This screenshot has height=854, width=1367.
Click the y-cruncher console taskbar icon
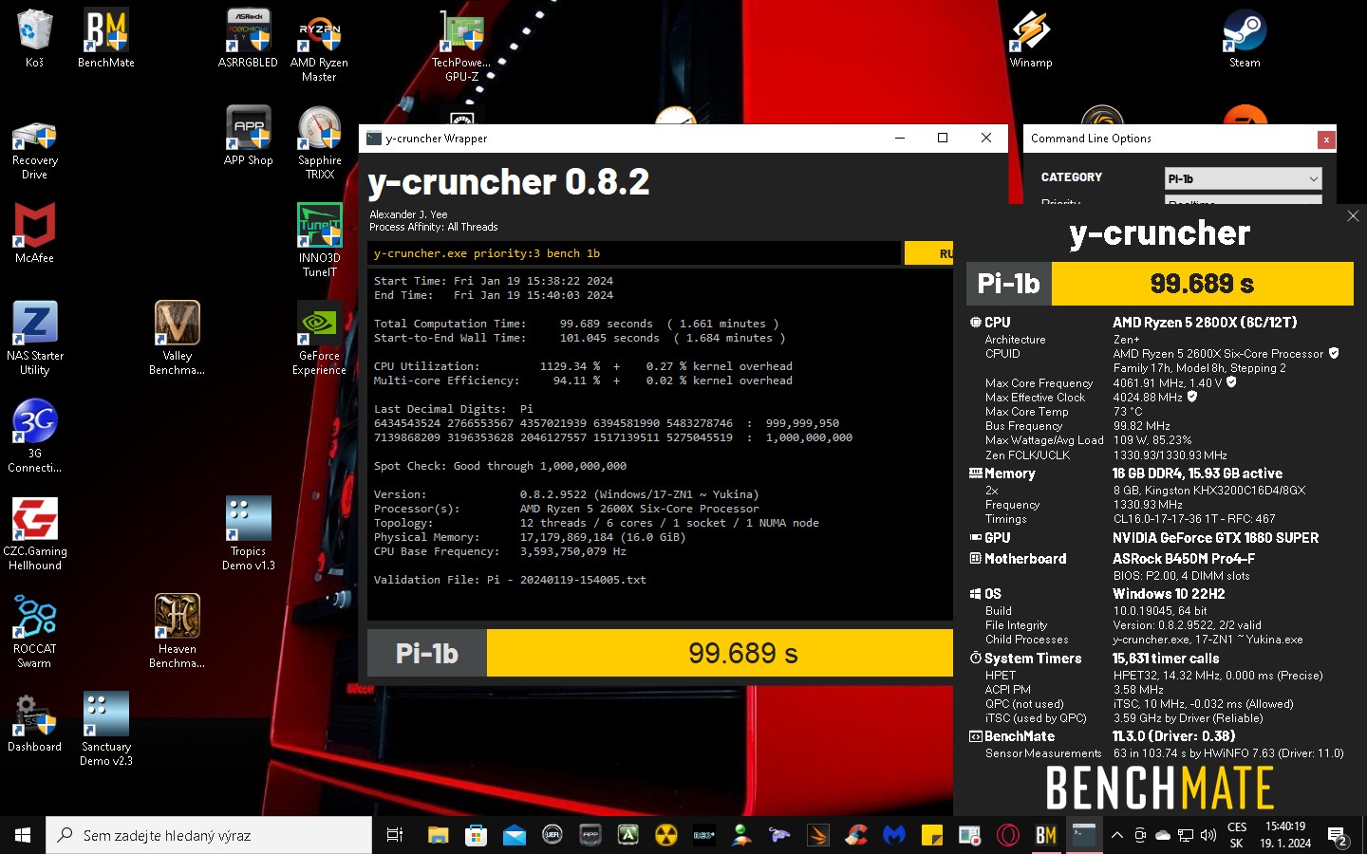click(x=1083, y=835)
